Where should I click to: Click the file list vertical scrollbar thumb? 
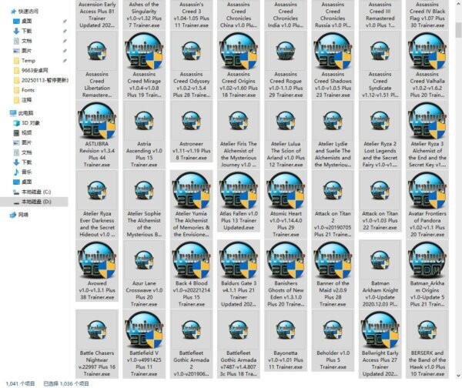click(x=458, y=30)
